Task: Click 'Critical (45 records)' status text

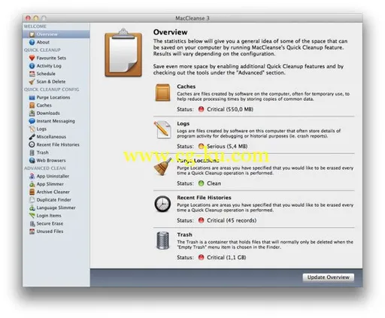Action: point(232,220)
